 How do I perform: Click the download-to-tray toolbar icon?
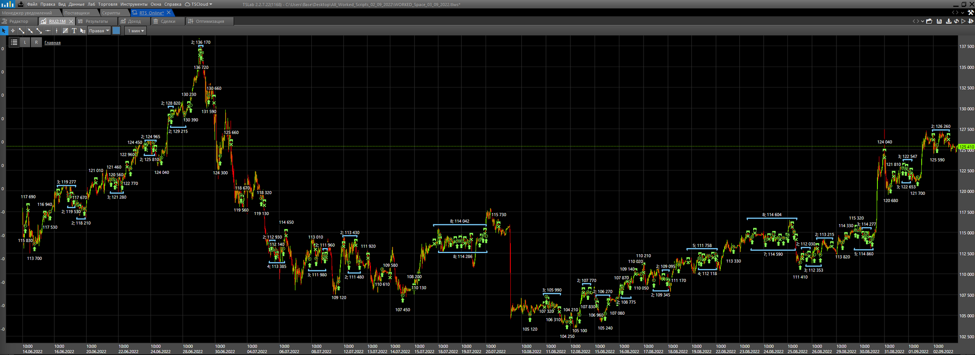949,21
